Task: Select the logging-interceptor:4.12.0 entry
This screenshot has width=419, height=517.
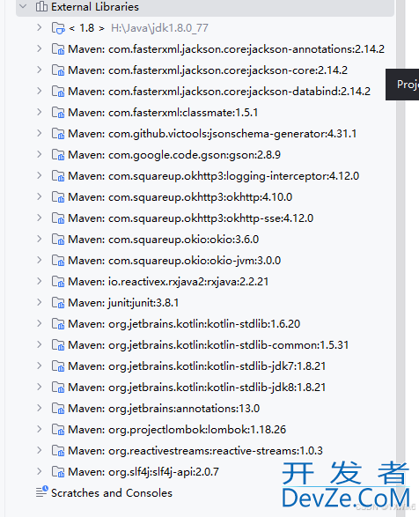Action: point(213,176)
